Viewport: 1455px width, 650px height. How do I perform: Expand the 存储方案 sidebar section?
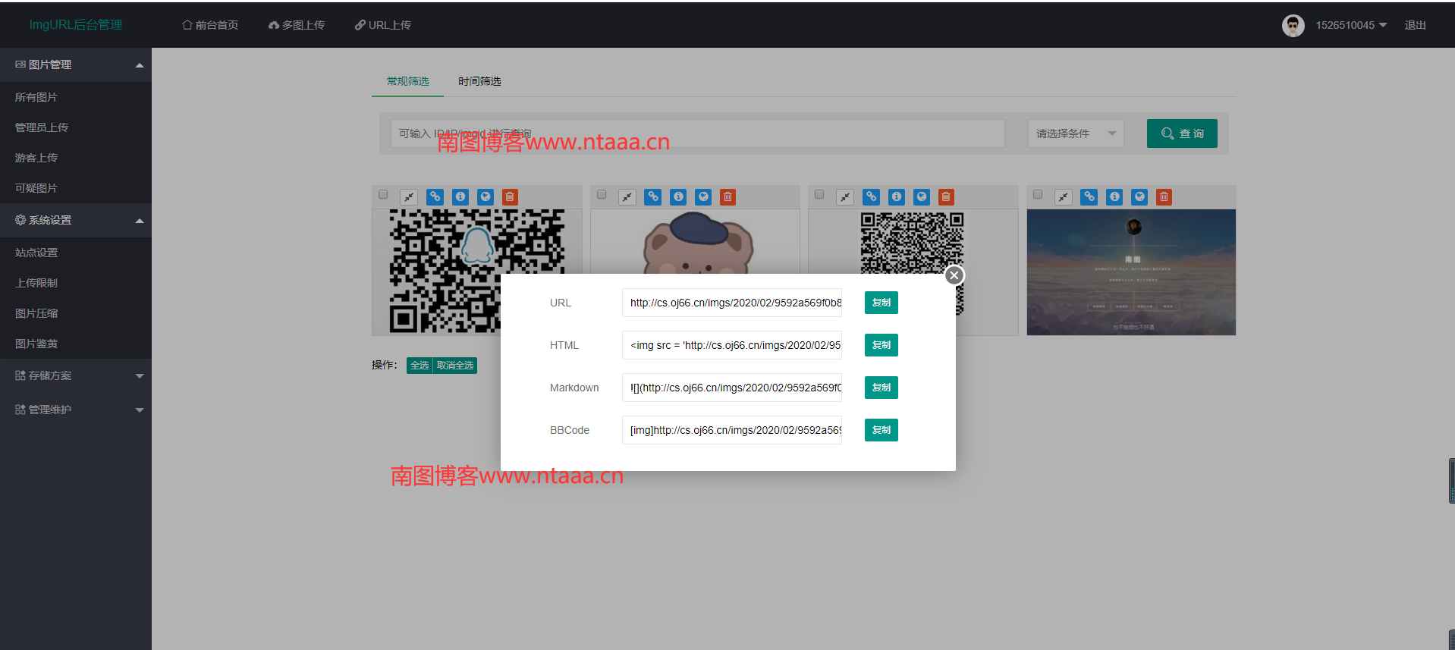pyautogui.click(x=76, y=375)
